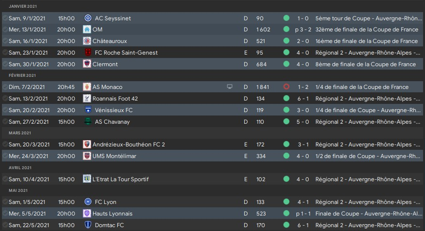
Task: Click the JANVIER 2021 month header
Action: tap(22, 6)
